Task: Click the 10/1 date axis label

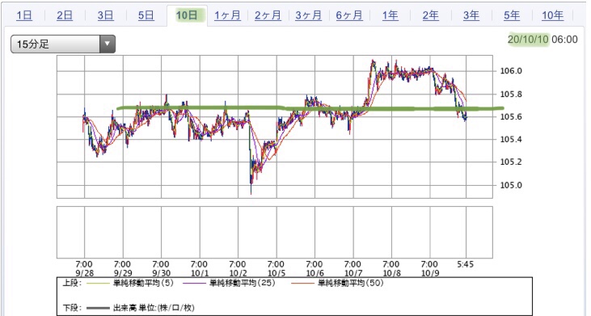Action: [199, 273]
